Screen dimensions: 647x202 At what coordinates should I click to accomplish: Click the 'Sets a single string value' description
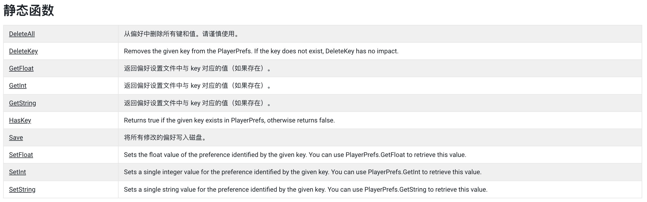click(x=305, y=190)
